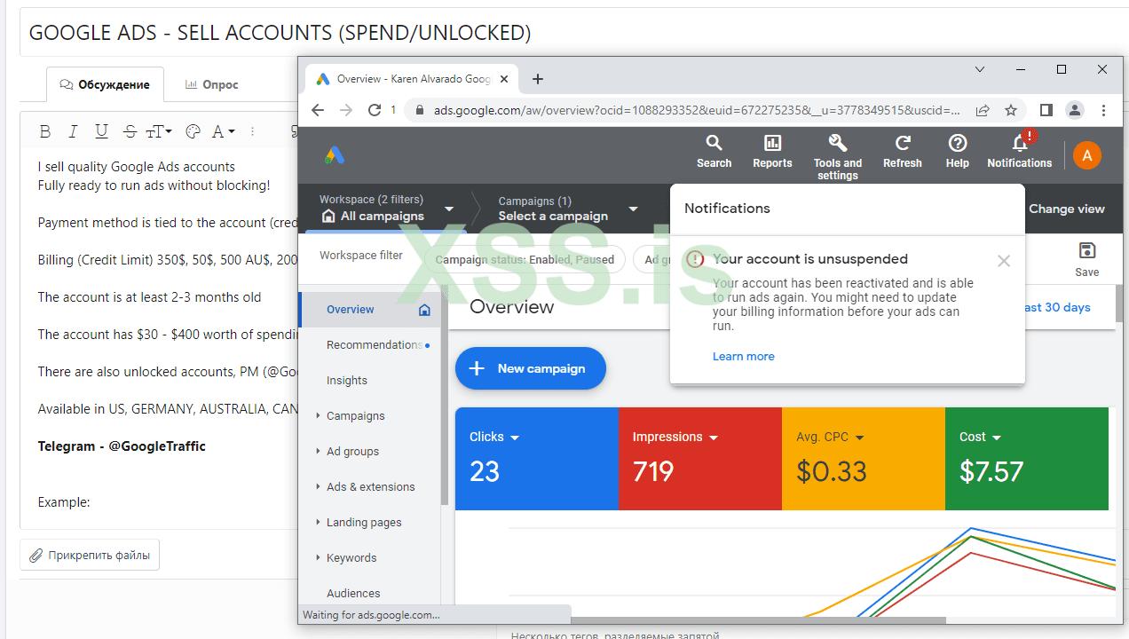Click the Workspace filter label
The width and height of the screenshot is (1129, 639).
[x=361, y=255]
